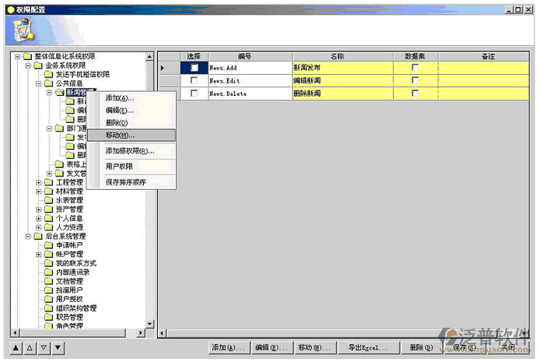Click folder icon next to 发送手机短信权限
This screenshot has height=362, width=539.
point(49,74)
